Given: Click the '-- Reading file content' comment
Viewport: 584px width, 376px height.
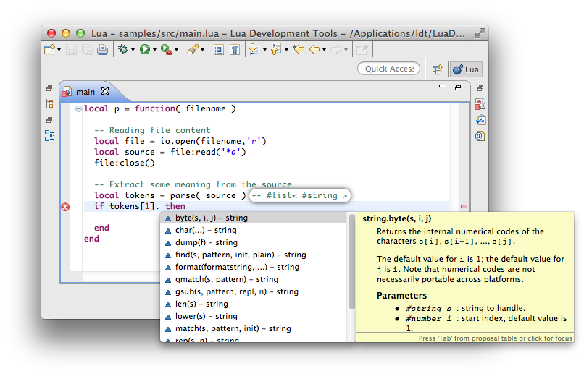Looking at the screenshot, I should pyautogui.click(x=152, y=130).
